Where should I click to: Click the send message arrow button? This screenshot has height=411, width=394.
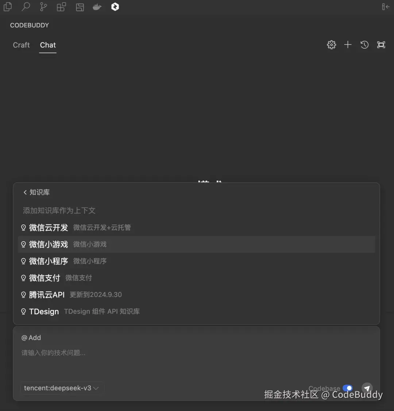tap(367, 388)
